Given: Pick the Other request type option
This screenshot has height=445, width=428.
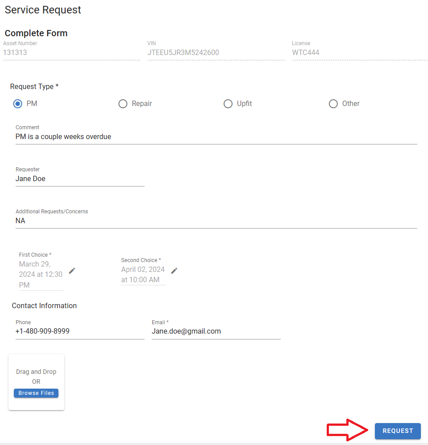Looking at the screenshot, I should [x=333, y=104].
